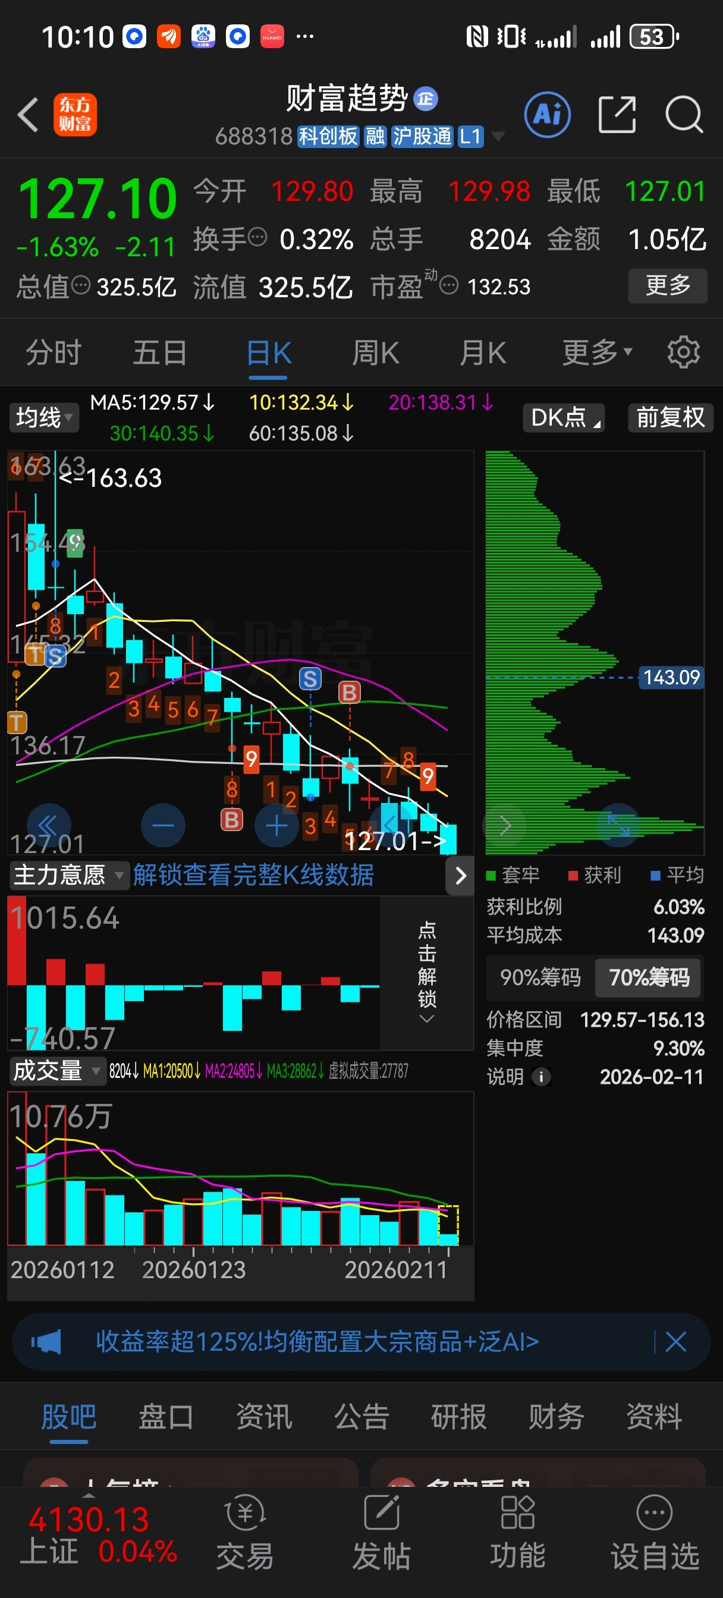Switch to 分时 chart tab

pyautogui.click(x=54, y=353)
